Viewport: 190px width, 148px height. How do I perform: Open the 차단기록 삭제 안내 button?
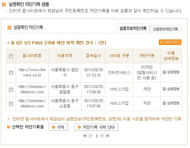[96, 127]
